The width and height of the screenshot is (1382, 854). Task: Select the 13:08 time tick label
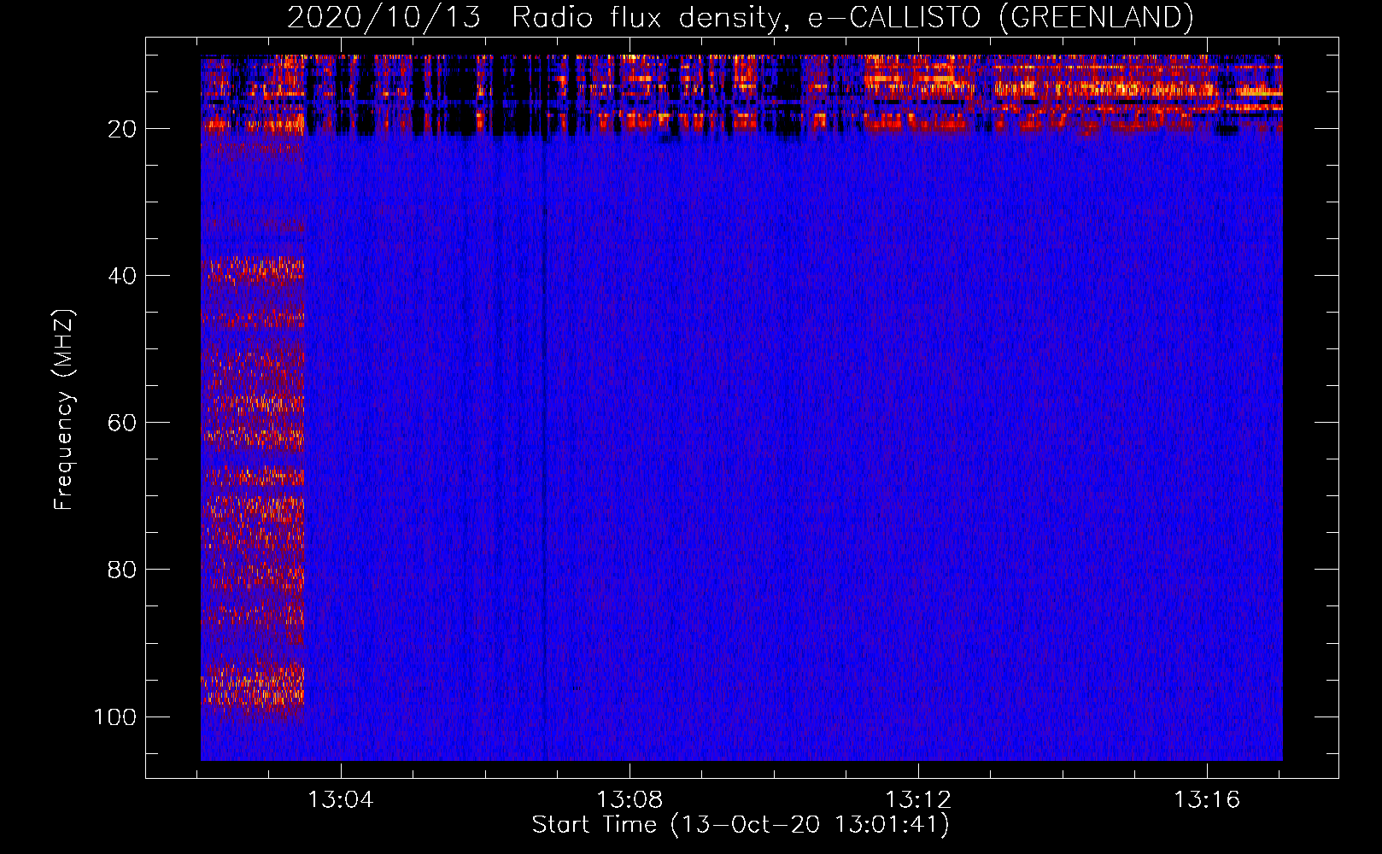point(630,800)
